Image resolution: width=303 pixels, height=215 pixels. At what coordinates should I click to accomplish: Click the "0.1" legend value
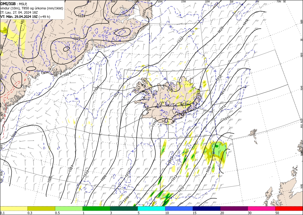point(2,213)
